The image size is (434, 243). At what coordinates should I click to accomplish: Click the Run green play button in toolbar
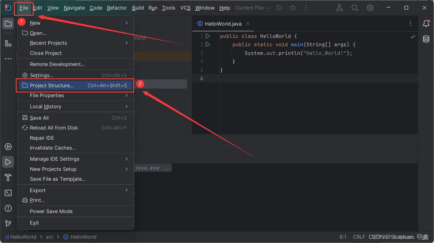tap(280, 8)
